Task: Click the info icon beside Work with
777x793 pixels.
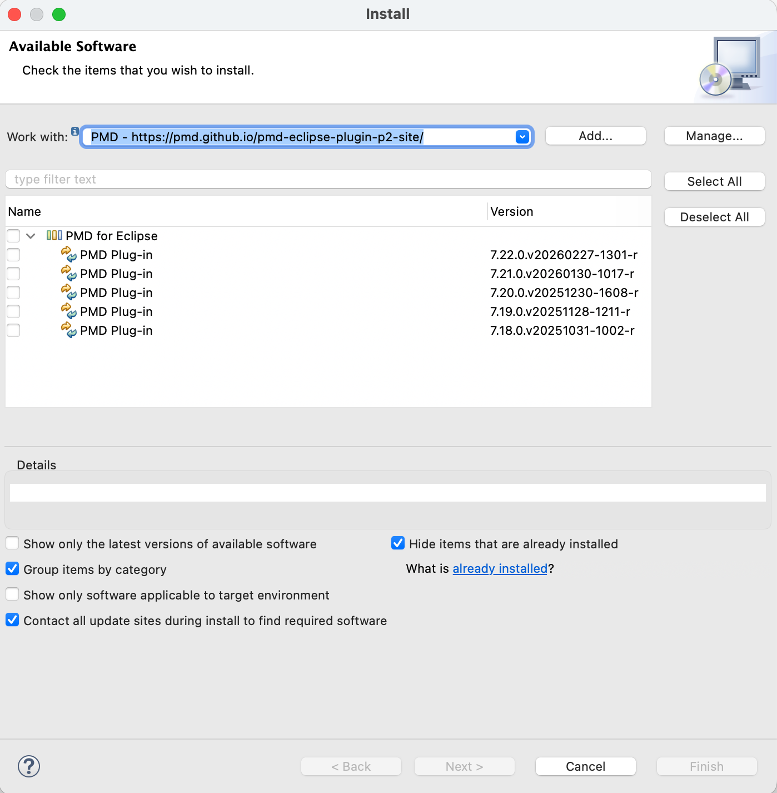Action: pos(74,131)
